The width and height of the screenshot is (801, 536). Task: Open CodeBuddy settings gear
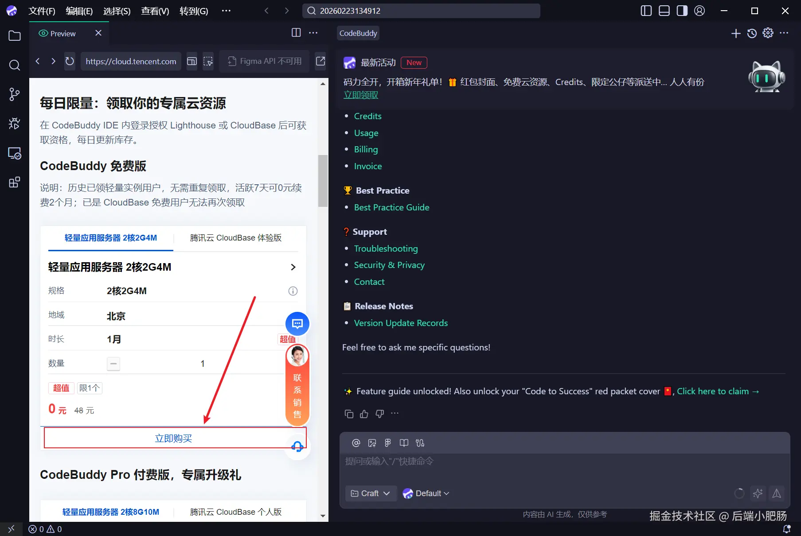768,33
